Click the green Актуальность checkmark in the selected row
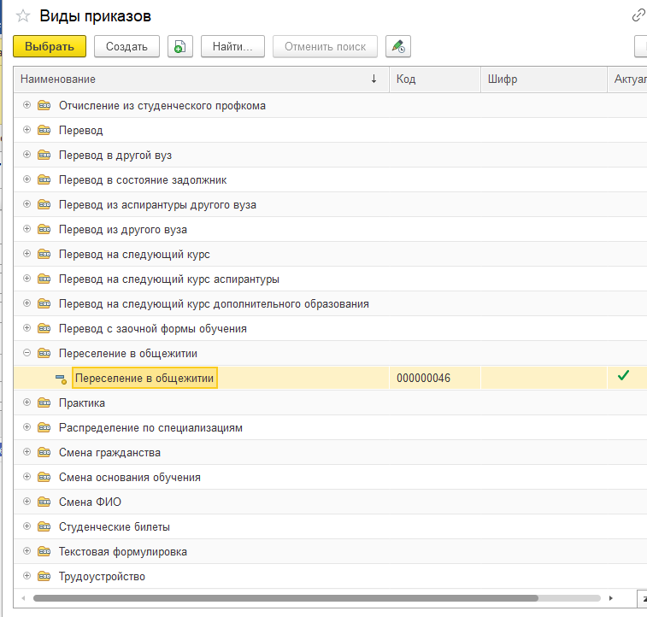This screenshot has height=617, width=647. (x=623, y=375)
